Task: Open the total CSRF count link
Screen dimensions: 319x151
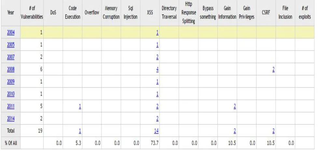Action: [273, 131]
